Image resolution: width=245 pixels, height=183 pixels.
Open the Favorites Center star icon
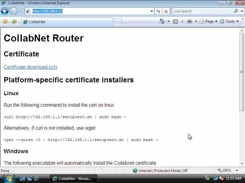[5, 21]
